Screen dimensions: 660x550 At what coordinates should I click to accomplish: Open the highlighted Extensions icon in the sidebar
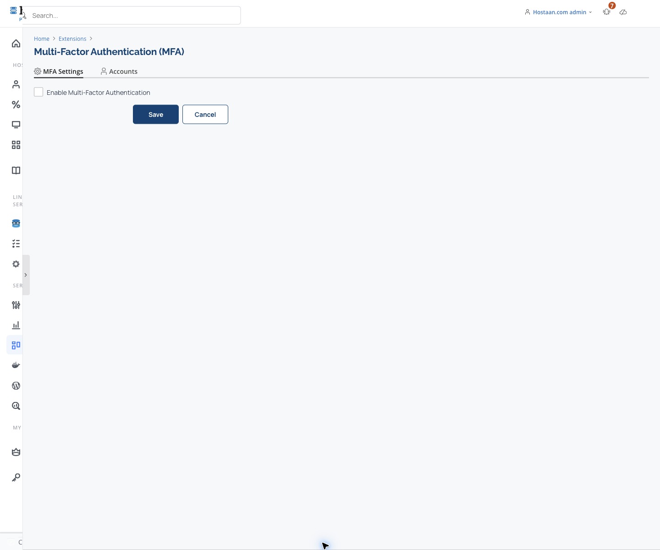pos(16,345)
